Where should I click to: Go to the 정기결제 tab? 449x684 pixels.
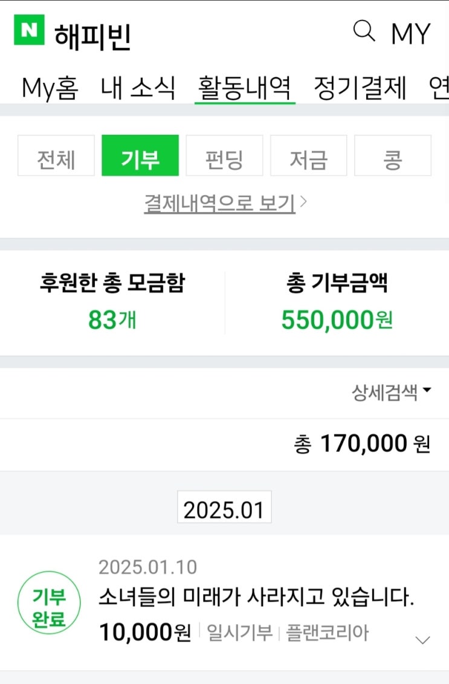pyautogui.click(x=360, y=88)
